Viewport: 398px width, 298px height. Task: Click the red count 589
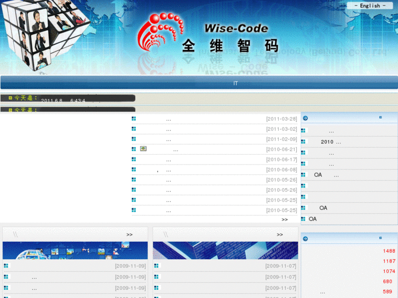388,291
